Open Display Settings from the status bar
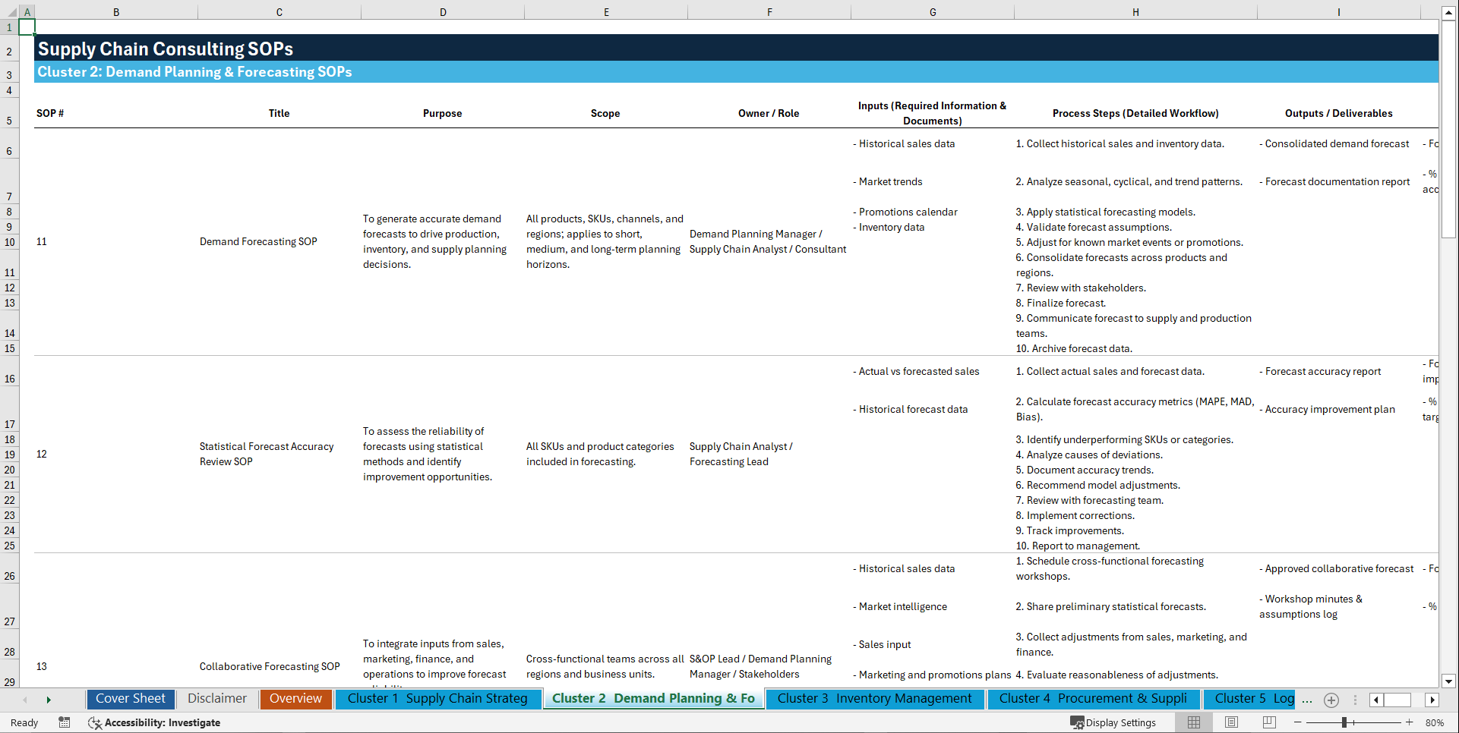 [x=1114, y=722]
